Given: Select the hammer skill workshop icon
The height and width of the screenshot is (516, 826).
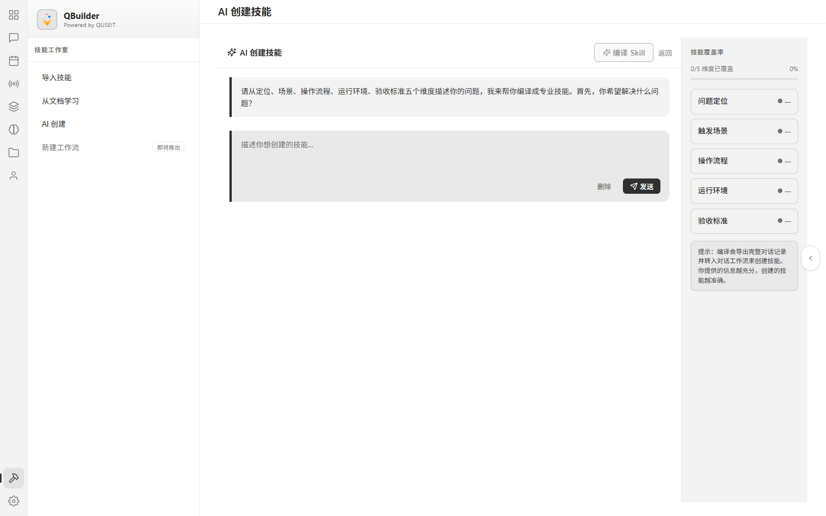Looking at the screenshot, I should (14, 478).
